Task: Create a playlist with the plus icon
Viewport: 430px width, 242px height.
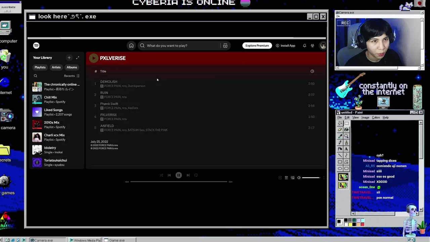Action: pyautogui.click(x=69, y=57)
